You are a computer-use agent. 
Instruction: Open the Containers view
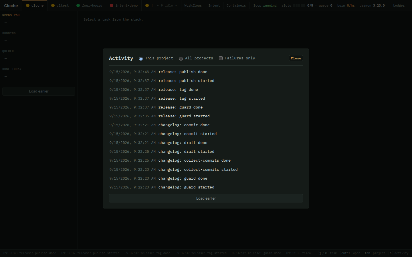coord(236,5)
